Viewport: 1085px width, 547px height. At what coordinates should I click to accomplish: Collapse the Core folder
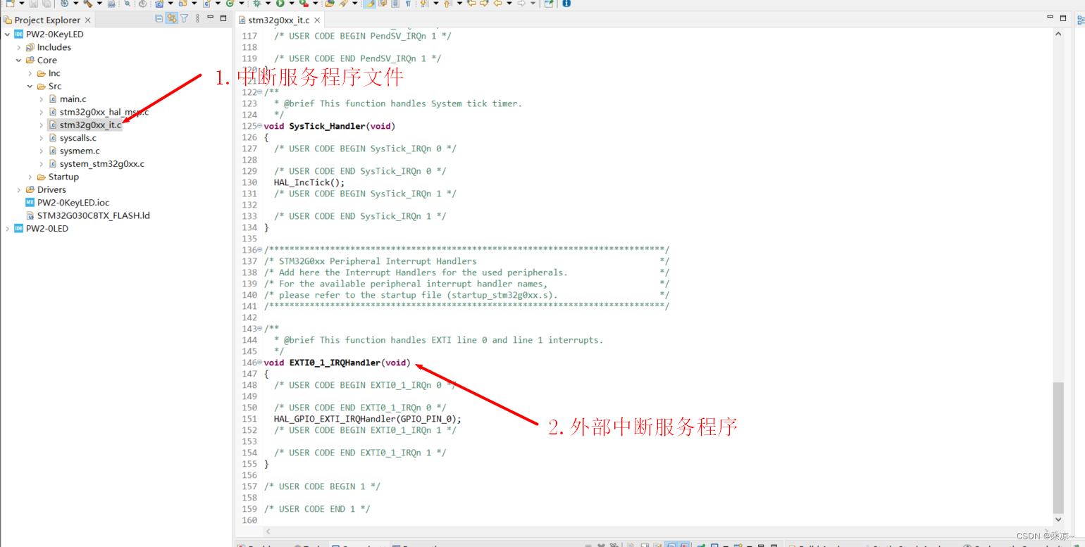click(18, 61)
